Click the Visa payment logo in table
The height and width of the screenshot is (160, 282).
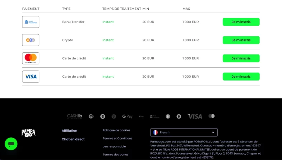tap(31, 77)
